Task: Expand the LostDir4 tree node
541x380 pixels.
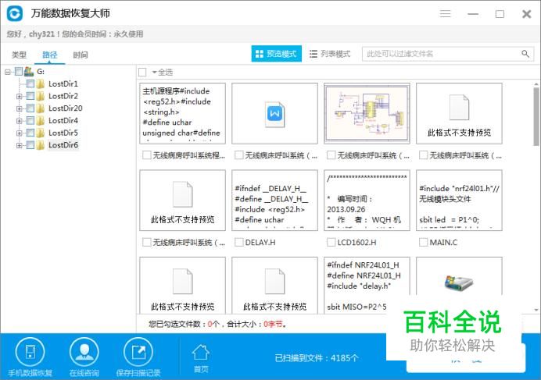Action: pos(20,121)
